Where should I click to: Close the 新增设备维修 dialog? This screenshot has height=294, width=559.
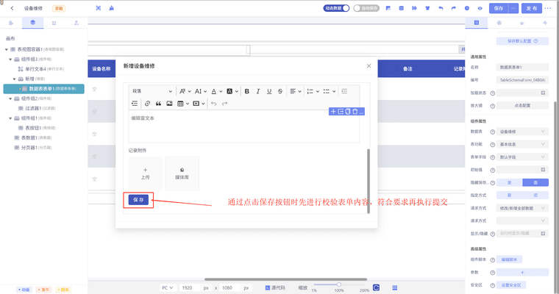(x=368, y=66)
